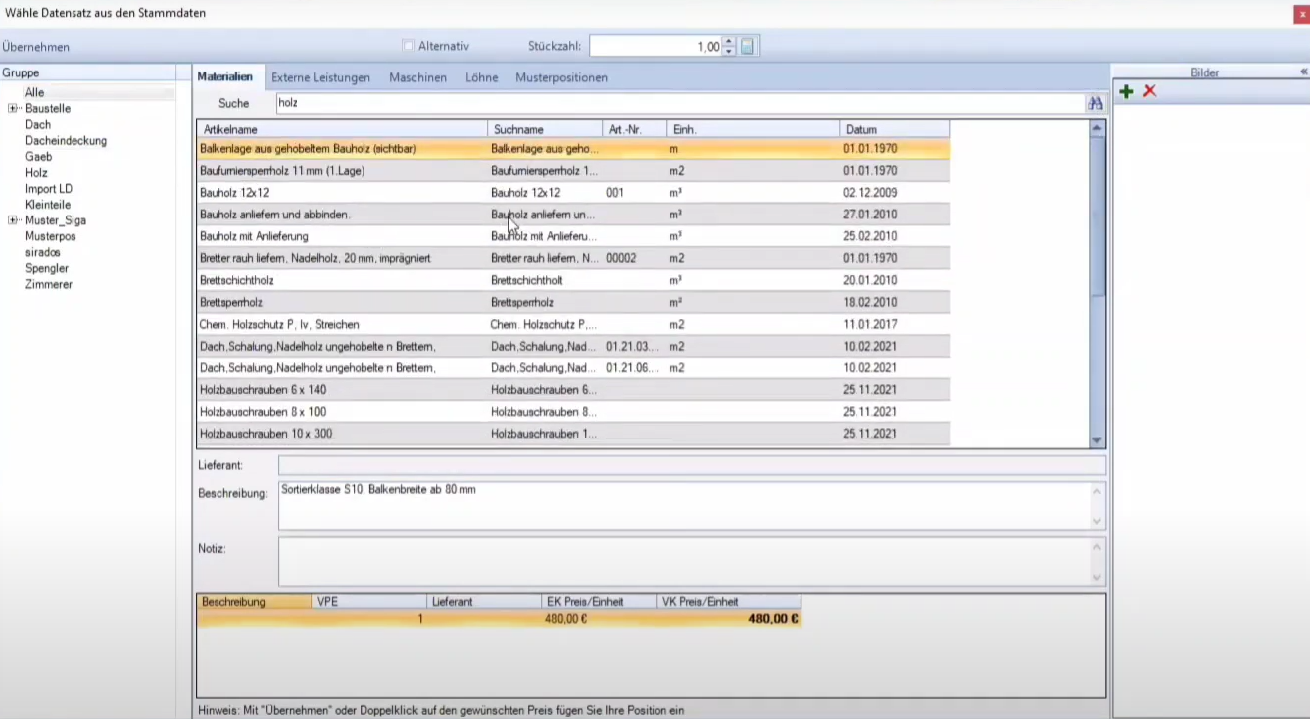Select the Dach group

[x=38, y=125]
